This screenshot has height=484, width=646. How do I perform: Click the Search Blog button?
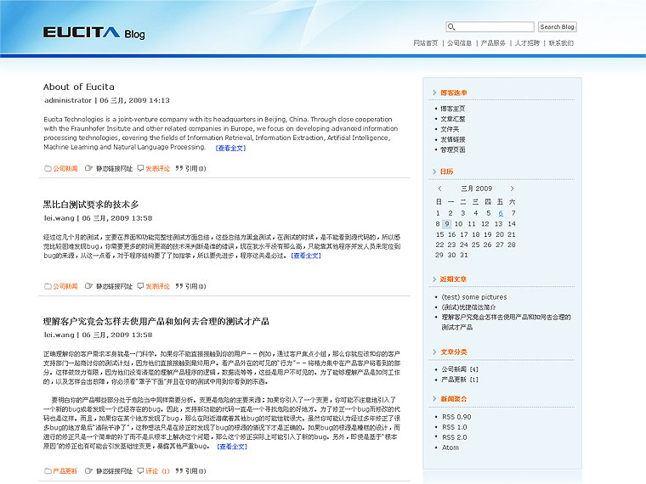[557, 27]
